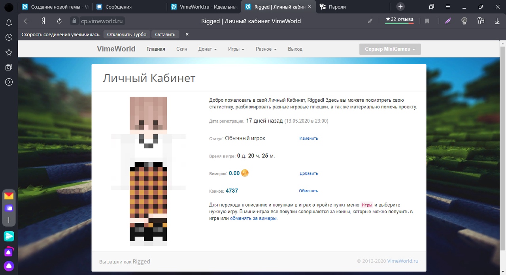Image resolution: width=506 pixels, height=275 pixels.
Task: Click the lock site-security icon
Action: (x=74, y=21)
